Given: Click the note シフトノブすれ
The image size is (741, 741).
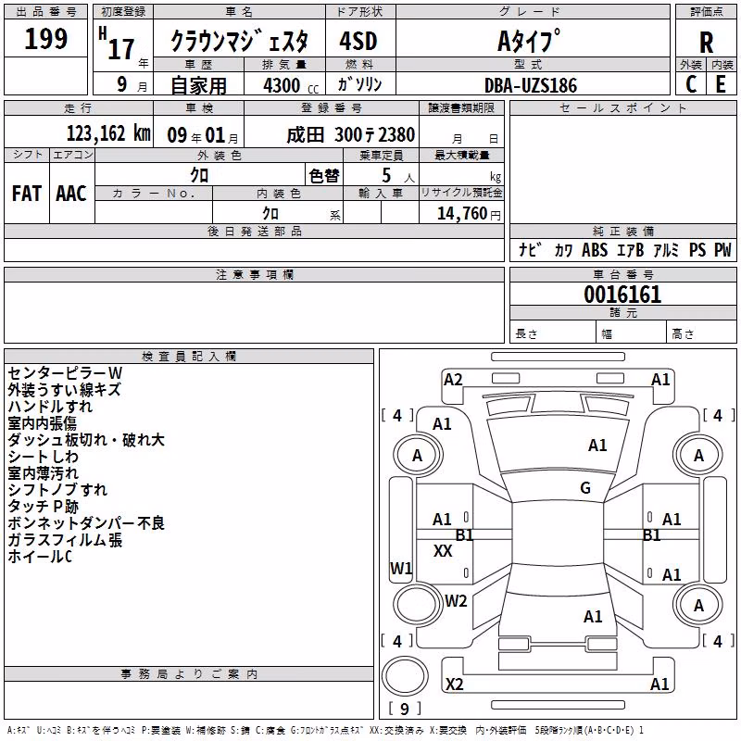Looking at the screenshot, I should 57,490.
